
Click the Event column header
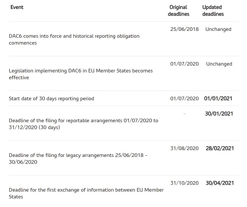(17, 7)
